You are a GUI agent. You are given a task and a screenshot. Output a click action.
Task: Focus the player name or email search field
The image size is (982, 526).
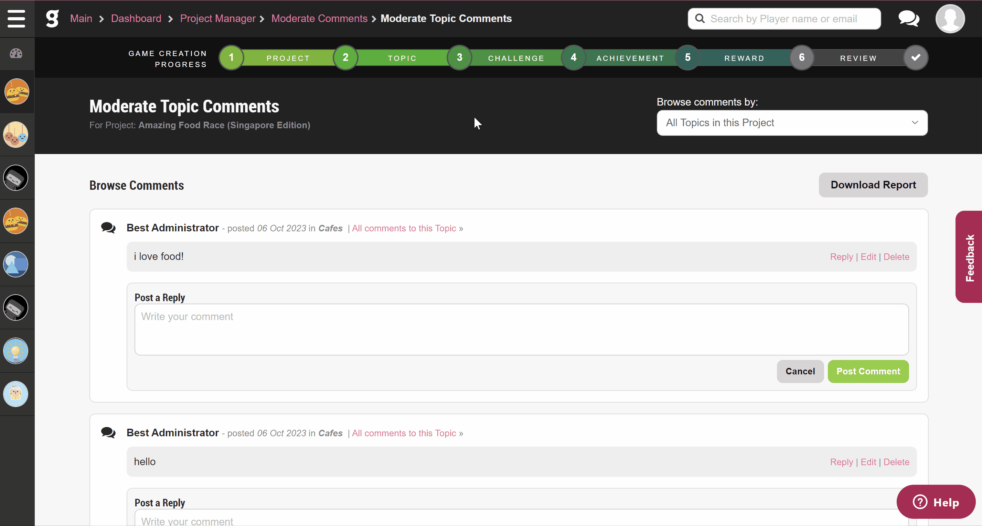click(x=784, y=19)
